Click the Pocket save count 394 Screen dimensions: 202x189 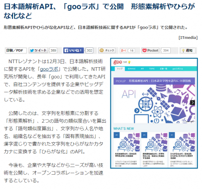[166, 51]
